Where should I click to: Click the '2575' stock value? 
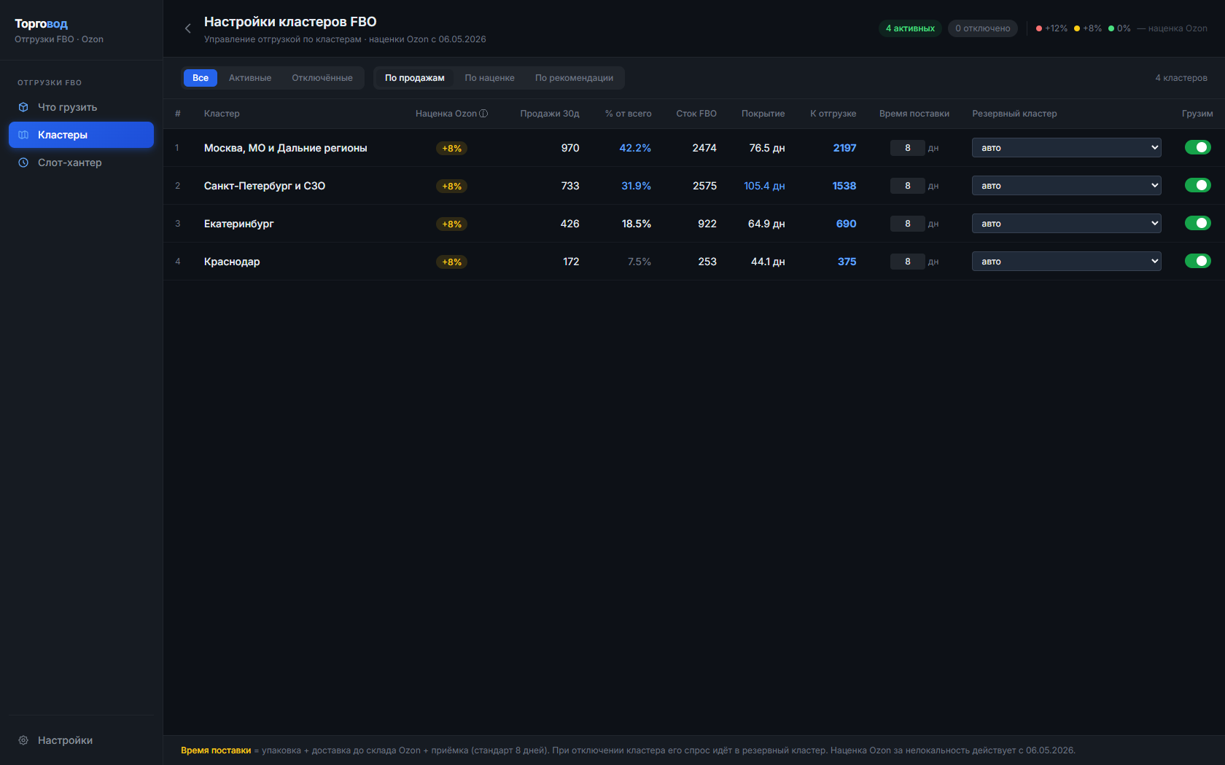[704, 186]
